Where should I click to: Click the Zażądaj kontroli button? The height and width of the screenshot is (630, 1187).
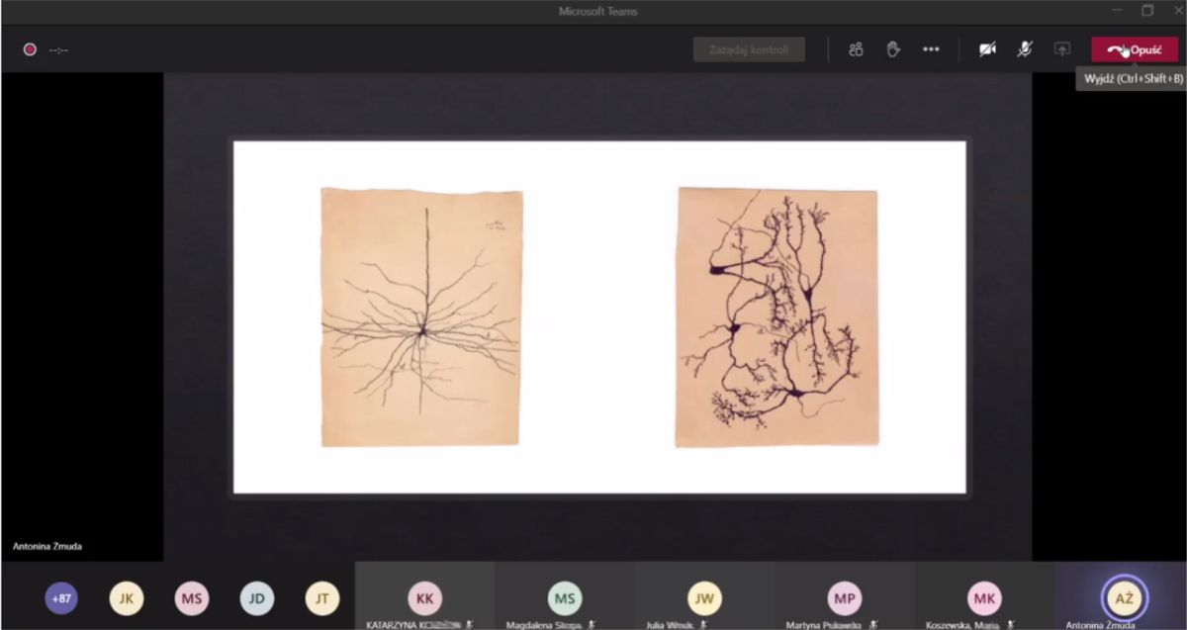[749, 49]
